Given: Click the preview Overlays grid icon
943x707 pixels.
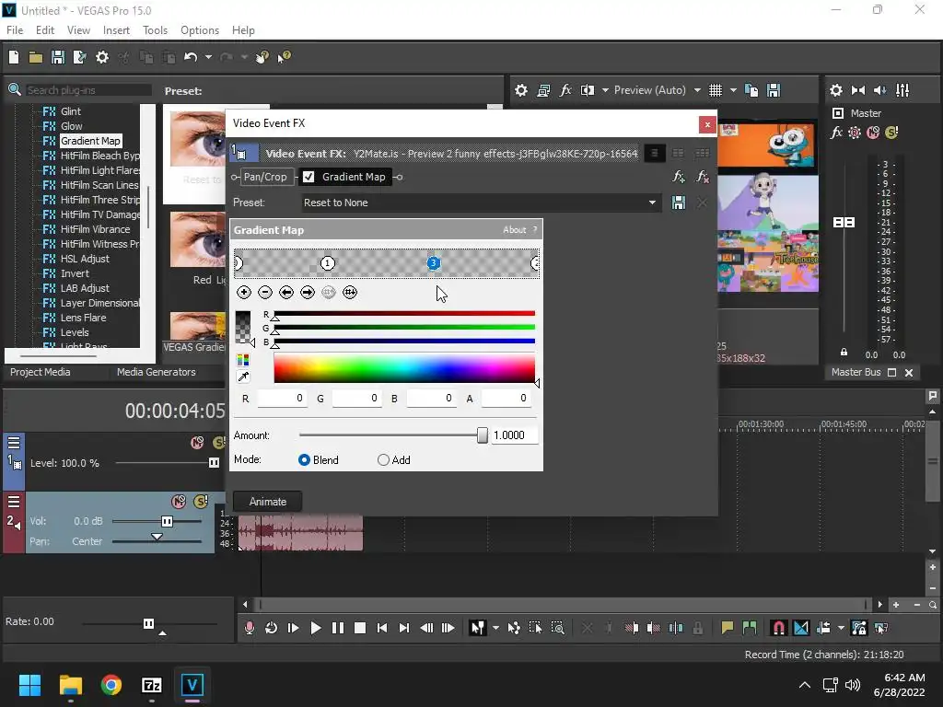Looking at the screenshot, I should [x=715, y=90].
